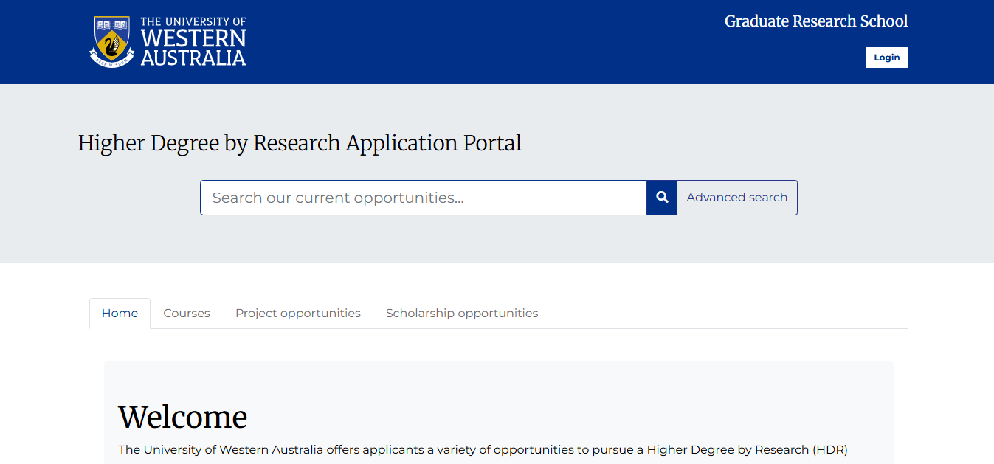Click the University of Western Australia logo
994x464 pixels.
[168, 42]
